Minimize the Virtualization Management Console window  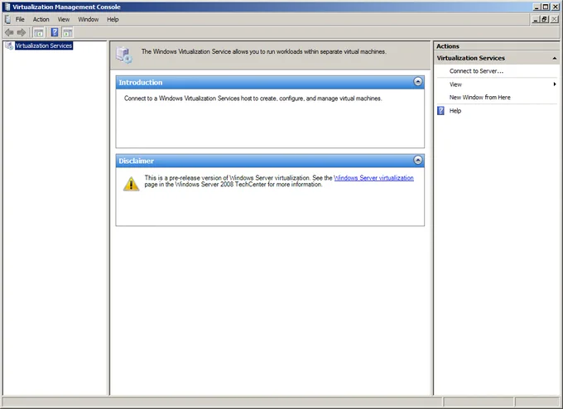[x=537, y=7]
